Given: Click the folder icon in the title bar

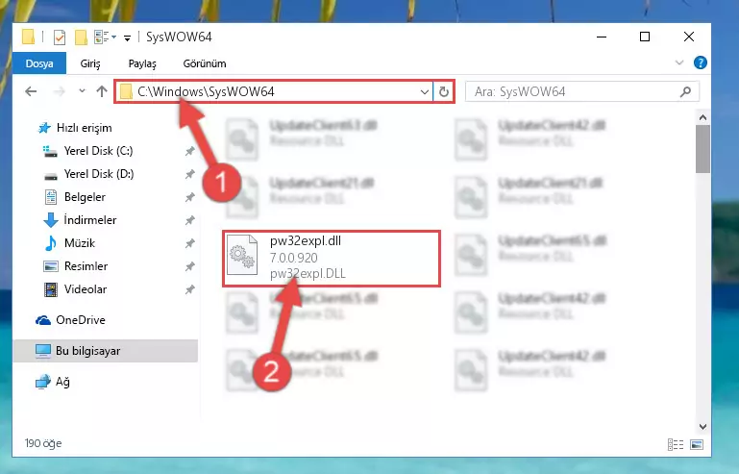Looking at the screenshot, I should (28, 37).
